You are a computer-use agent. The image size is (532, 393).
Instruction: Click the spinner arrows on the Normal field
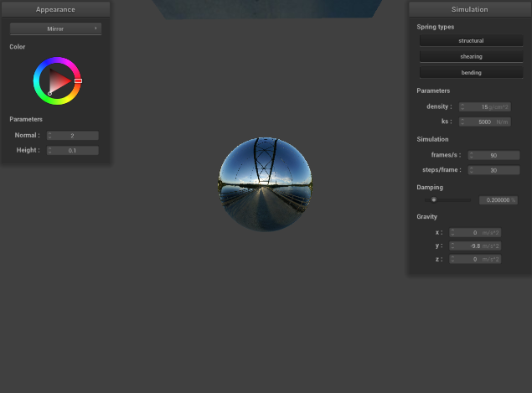(49, 136)
